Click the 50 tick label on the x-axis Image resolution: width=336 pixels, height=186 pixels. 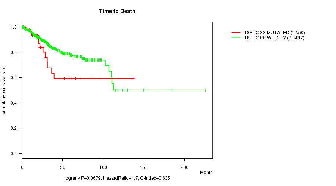(x=63, y=165)
